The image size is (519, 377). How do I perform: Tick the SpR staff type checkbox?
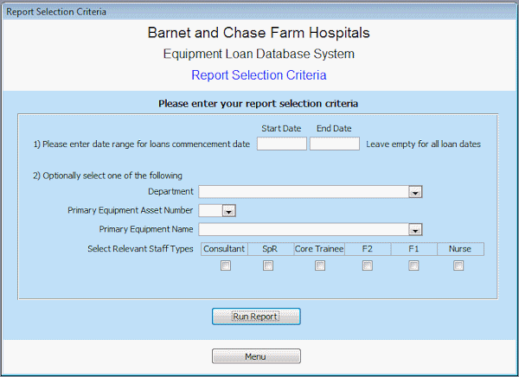[x=268, y=265]
